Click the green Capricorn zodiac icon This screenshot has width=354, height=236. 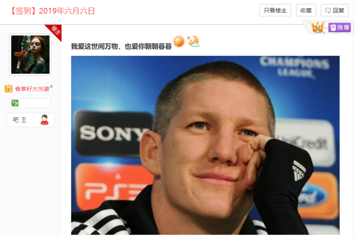15,103
